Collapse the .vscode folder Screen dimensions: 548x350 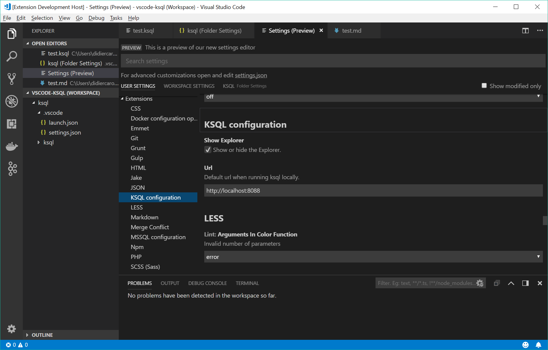[39, 113]
